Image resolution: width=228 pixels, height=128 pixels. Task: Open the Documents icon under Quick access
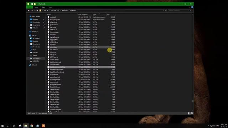pos(31,25)
